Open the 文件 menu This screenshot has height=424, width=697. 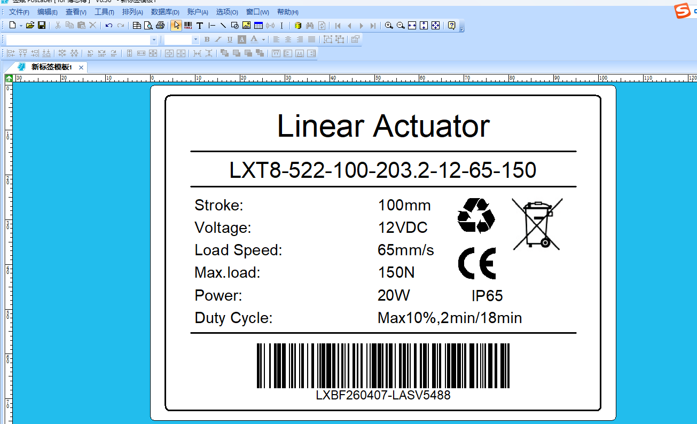19,12
